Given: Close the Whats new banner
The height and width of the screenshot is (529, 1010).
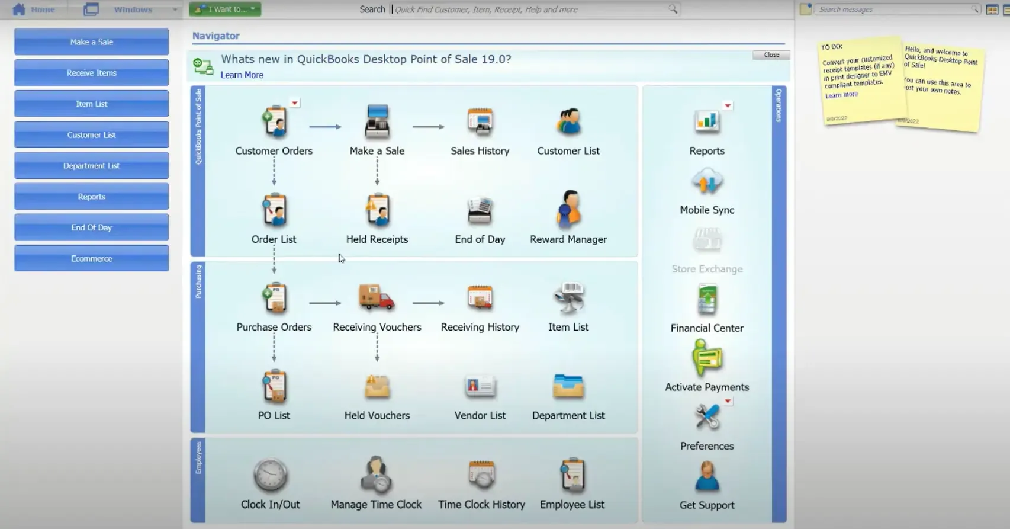Looking at the screenshot, I should 771,54.
